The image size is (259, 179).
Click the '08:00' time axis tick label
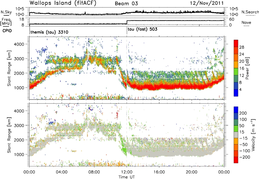(x=94, y=172)
